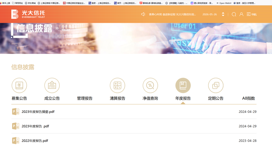Step the header date down
This screenshot has width=272, height=146.
(x=223, y=16)
